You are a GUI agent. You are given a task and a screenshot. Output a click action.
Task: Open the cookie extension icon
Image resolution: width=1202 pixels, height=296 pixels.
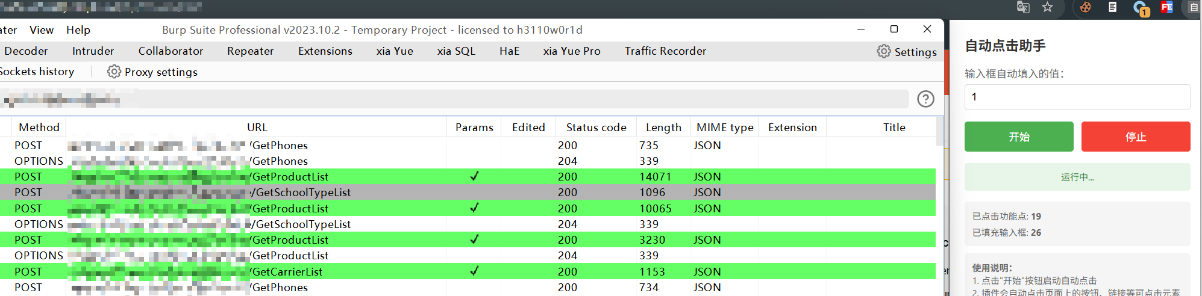click(x=1085, y=7)
